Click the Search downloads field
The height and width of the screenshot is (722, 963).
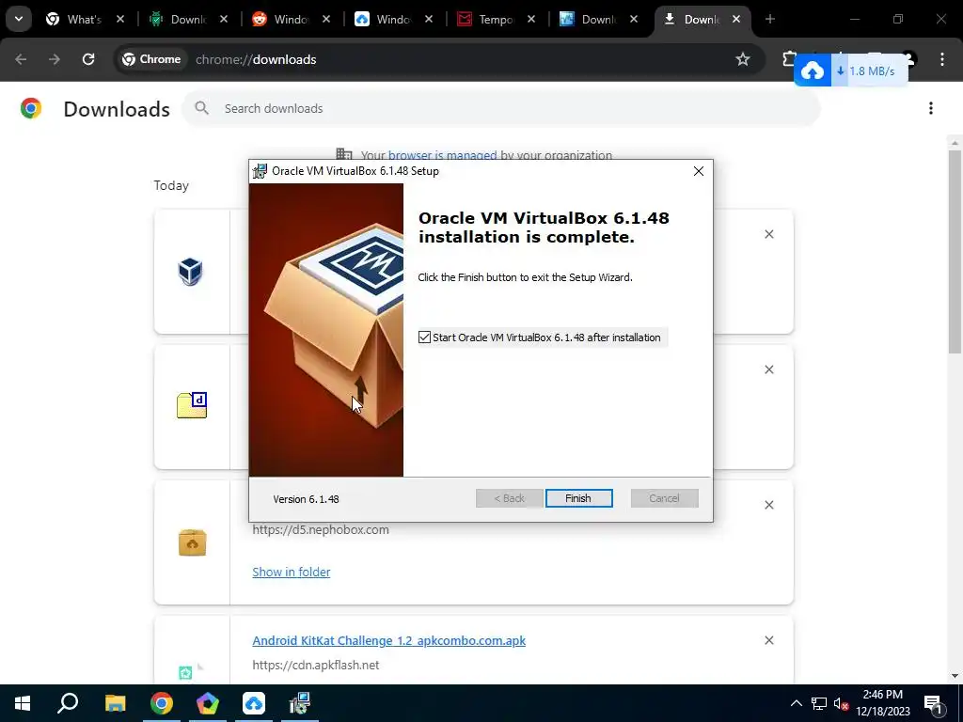500,109
